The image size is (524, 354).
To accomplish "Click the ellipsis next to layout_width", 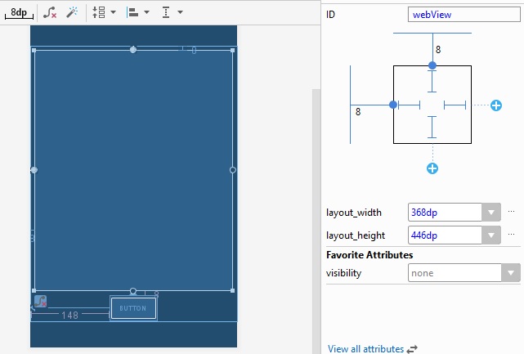I will pyautogui.click(x=511, y=212).
